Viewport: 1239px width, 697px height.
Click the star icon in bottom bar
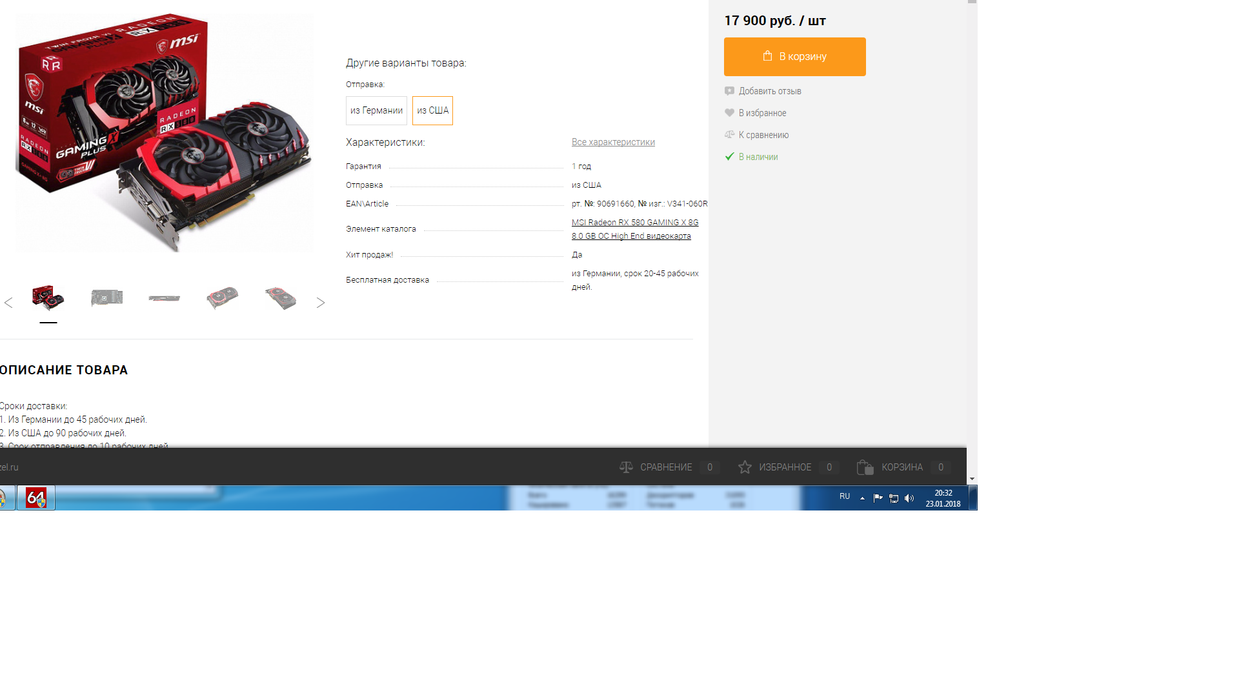(745, 467)
